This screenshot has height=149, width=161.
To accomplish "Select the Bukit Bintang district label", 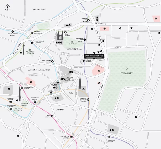I will click(x=70, y=79).
